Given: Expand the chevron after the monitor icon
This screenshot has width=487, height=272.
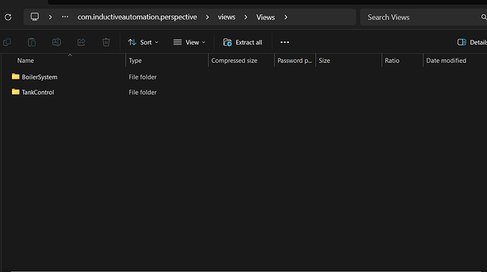Looking at the screenshot, I should (x=50, y=17).
